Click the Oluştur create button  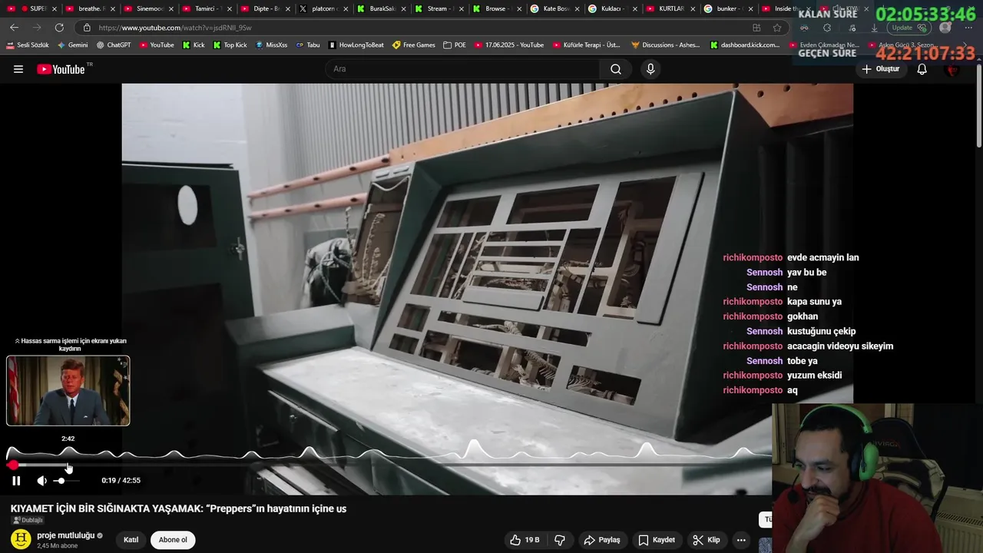(880, 69)
